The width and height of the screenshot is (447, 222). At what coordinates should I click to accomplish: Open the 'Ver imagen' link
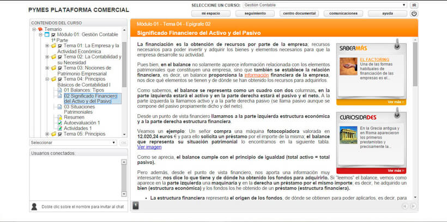(149, 147)
